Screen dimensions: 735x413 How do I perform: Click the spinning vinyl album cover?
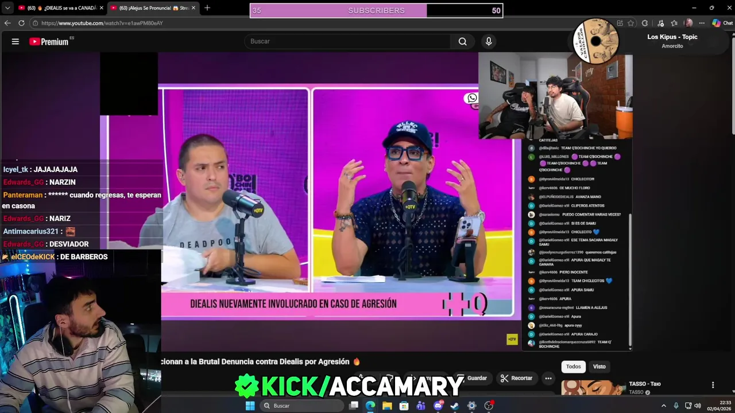click(595, 41)
